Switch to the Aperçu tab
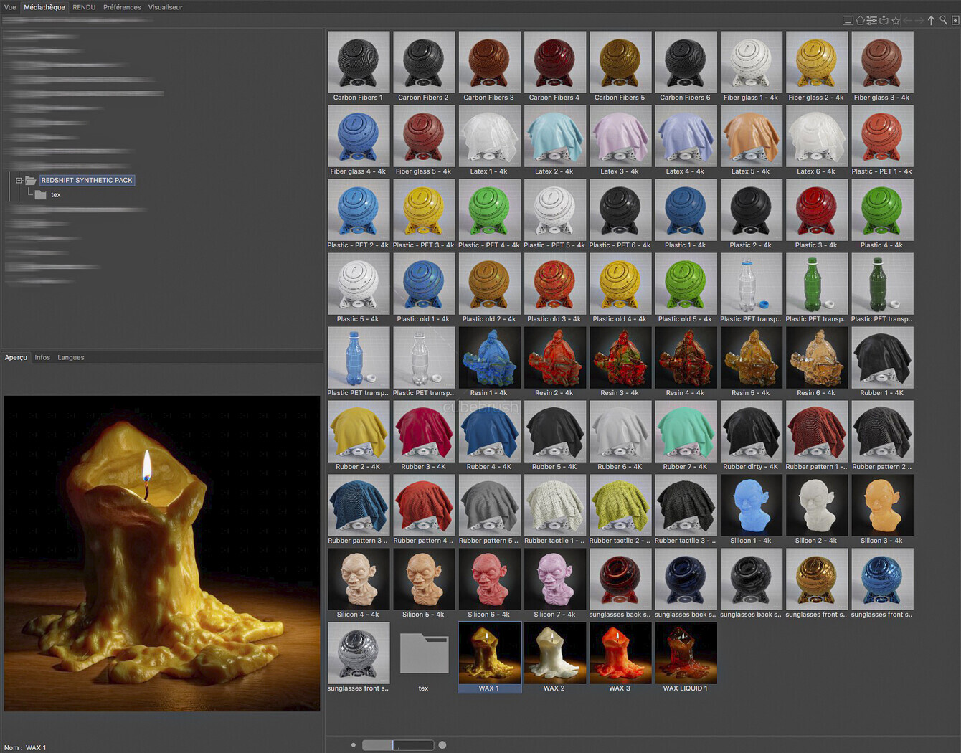Image resolution: width=961 pixels, height=753 pixels. [16, 357]
